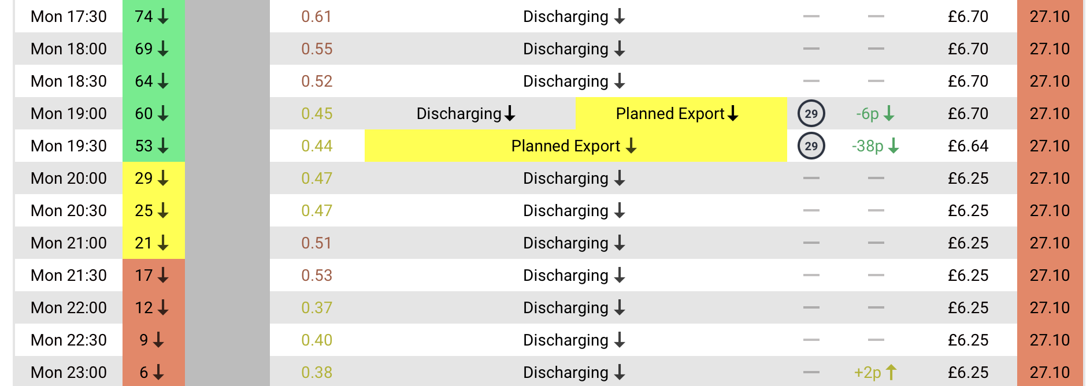
Task: Click the down arrow next to 6 at Mon 23:00
Action: tap(158, 372)
